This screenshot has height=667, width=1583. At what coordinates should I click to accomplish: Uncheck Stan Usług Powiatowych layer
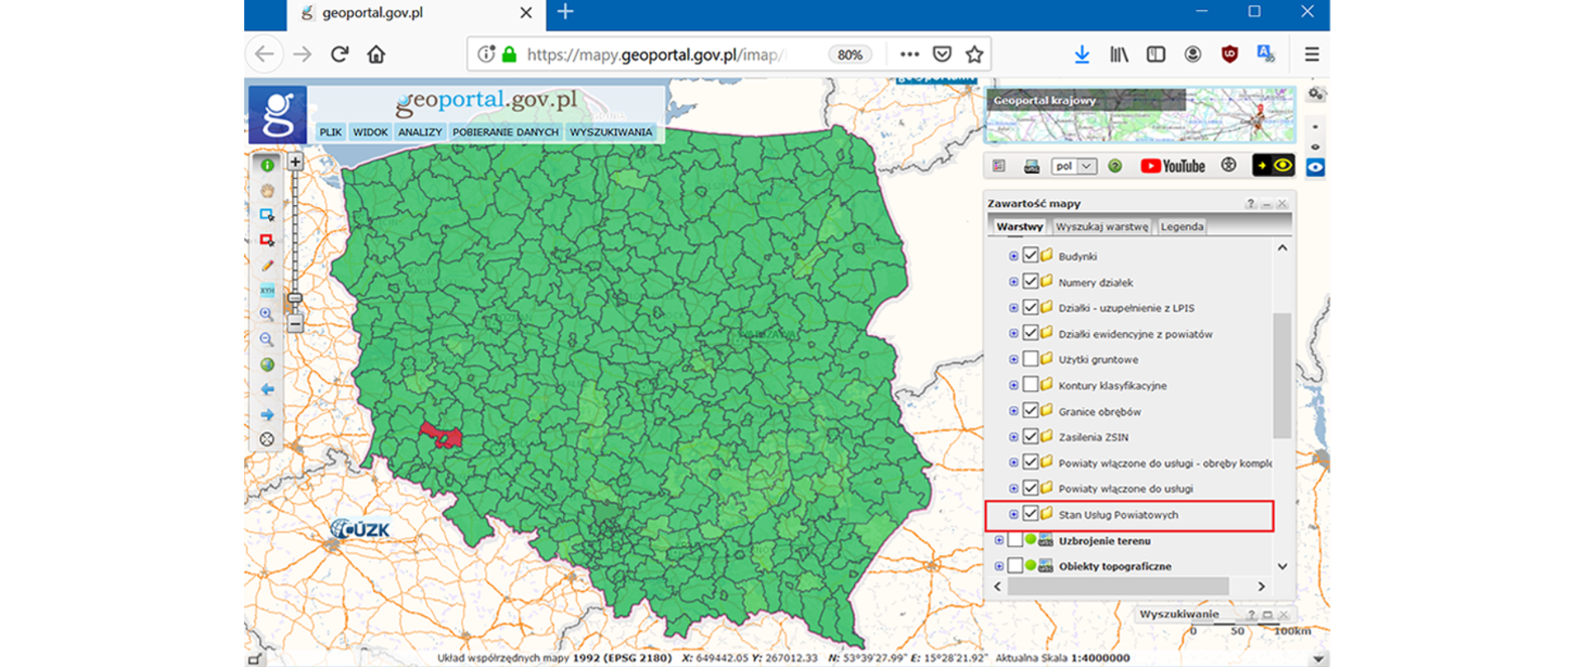pos(1030,514)
